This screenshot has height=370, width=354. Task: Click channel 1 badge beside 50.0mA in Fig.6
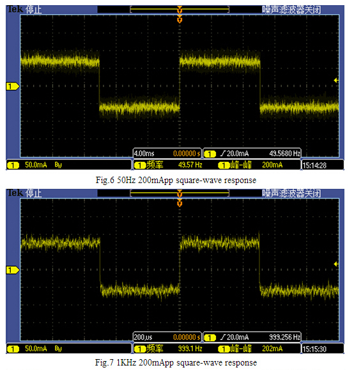(x=13, y=165)
